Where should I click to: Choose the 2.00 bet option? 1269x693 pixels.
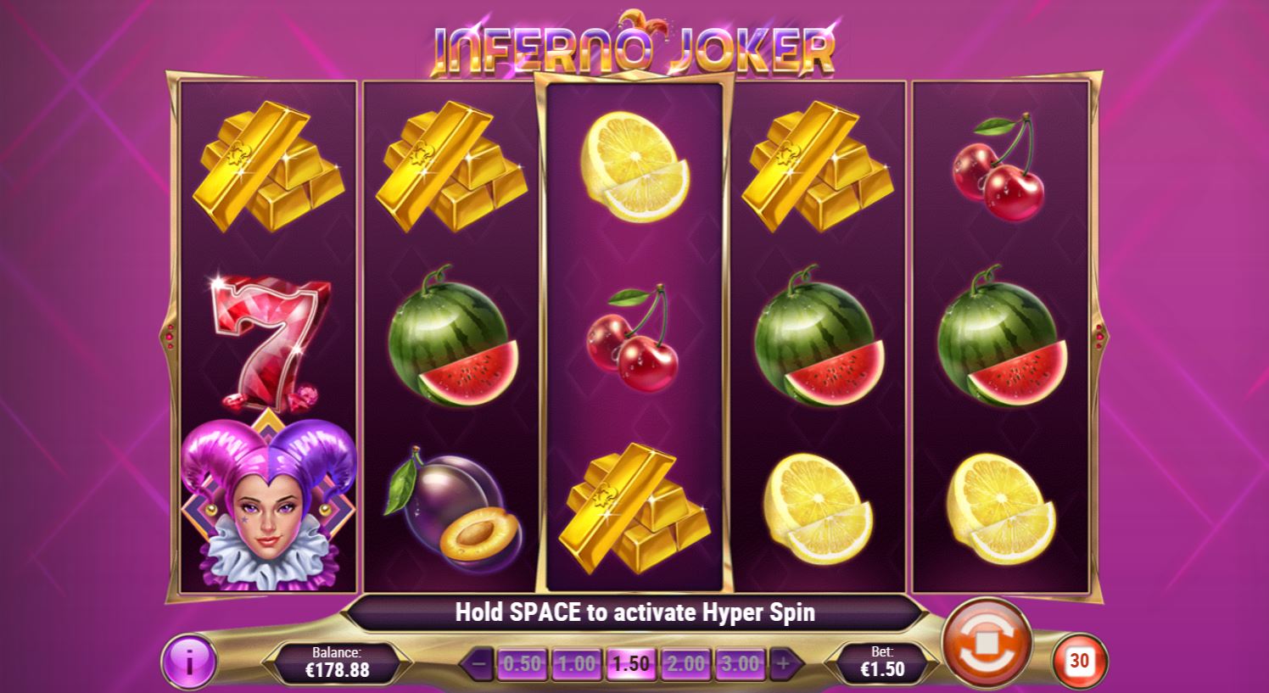(x=685, y=663)
